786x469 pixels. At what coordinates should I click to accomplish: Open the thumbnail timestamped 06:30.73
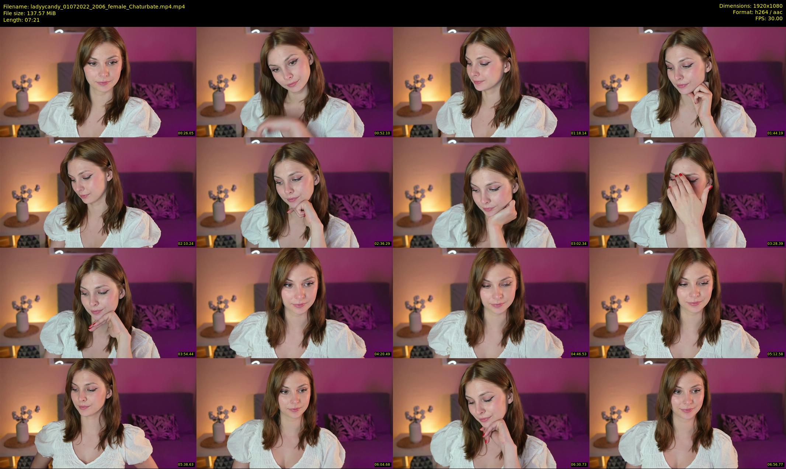click(x=491, y=413)
